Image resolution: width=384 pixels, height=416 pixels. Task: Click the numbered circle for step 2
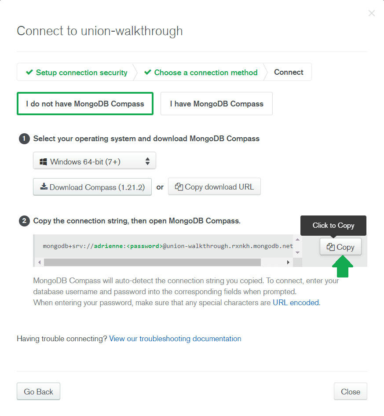(x=24, y=221)
